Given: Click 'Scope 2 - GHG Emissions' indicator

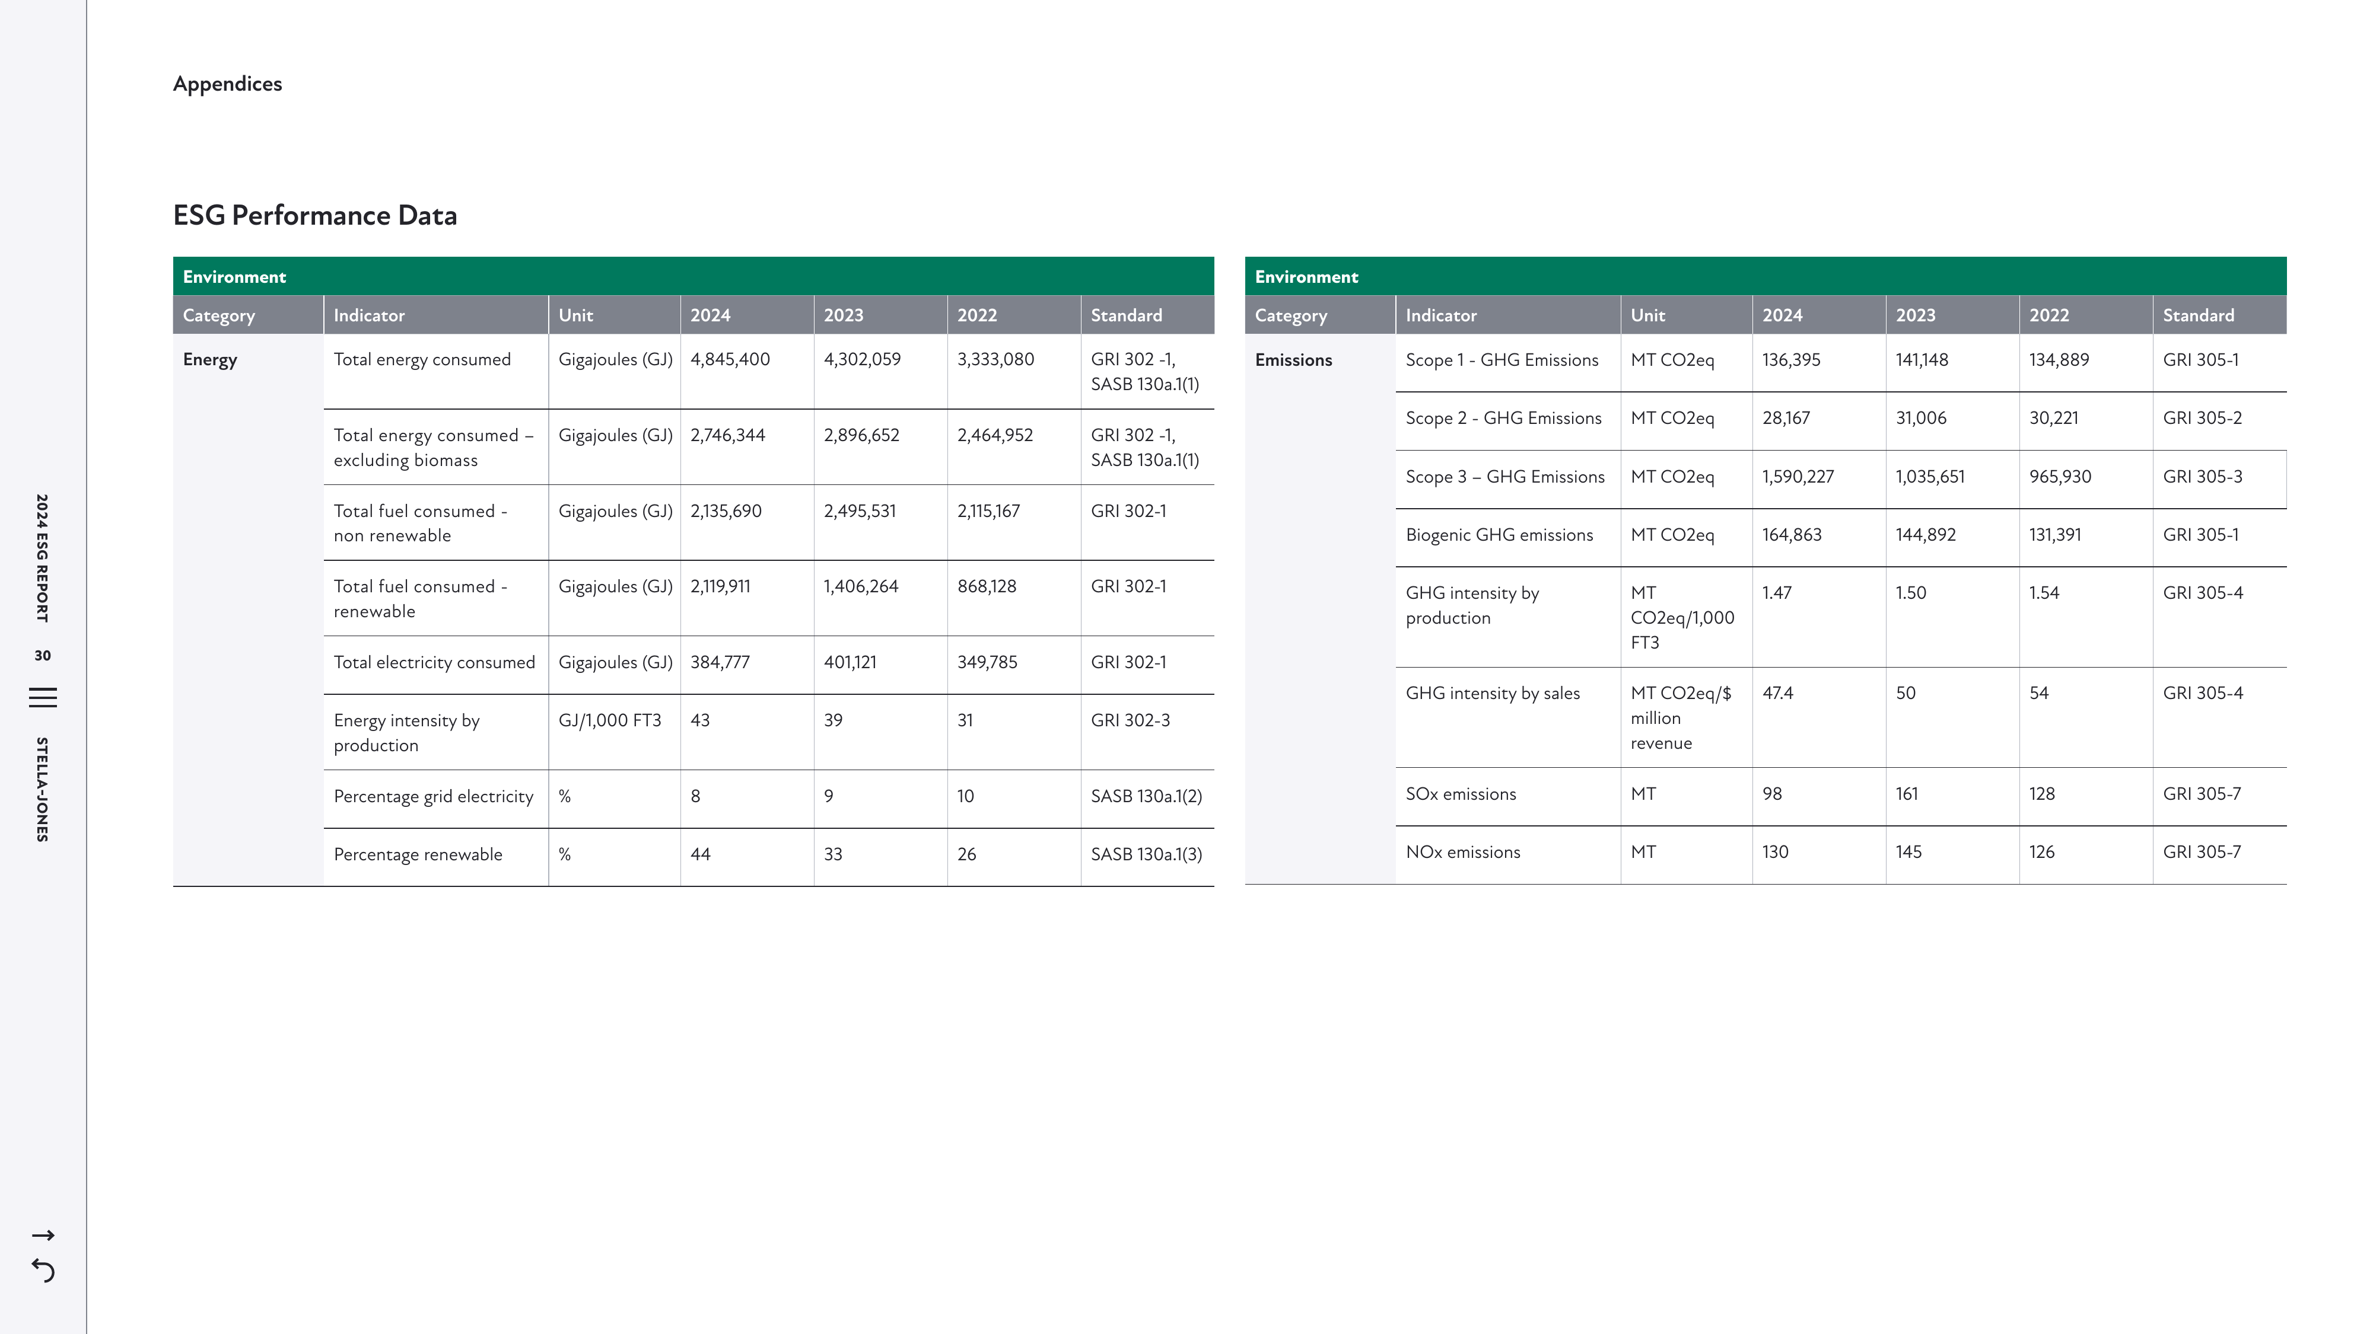Looking at the screenshot, I should [1504, 418].
